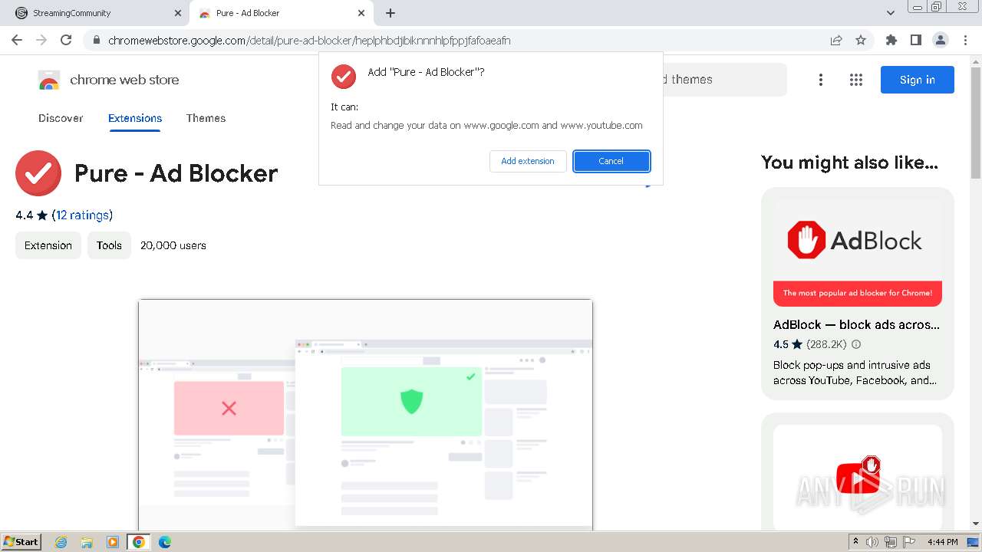The image size is (982, 552).
Task: Open the Extensions puzzle menu
Action: click(891, 41)
